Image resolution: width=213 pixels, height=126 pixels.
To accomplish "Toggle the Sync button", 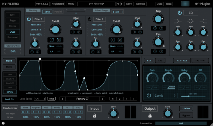I will (x=52, y=99).
